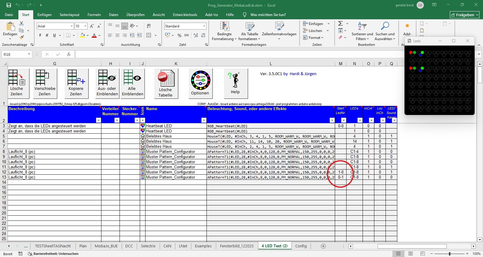This screenshot has width=483, height=257.
Task: Click the Freigeben share button
Action: coord(464,15)
